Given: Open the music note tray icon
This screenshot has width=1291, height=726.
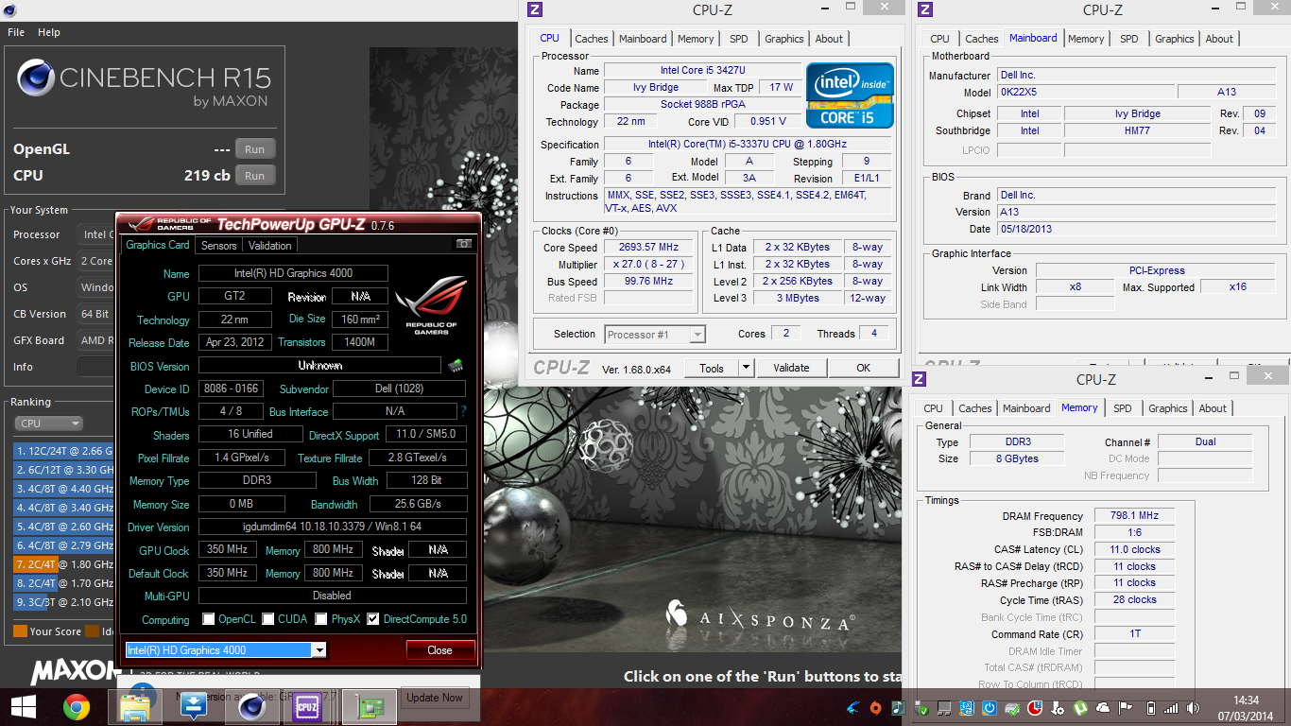Looking at the screenshot, I should pos(899,707).
